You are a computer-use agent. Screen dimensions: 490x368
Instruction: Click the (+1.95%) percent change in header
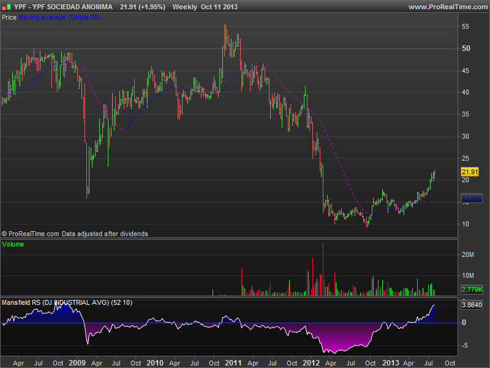click(x=151, y=7)
